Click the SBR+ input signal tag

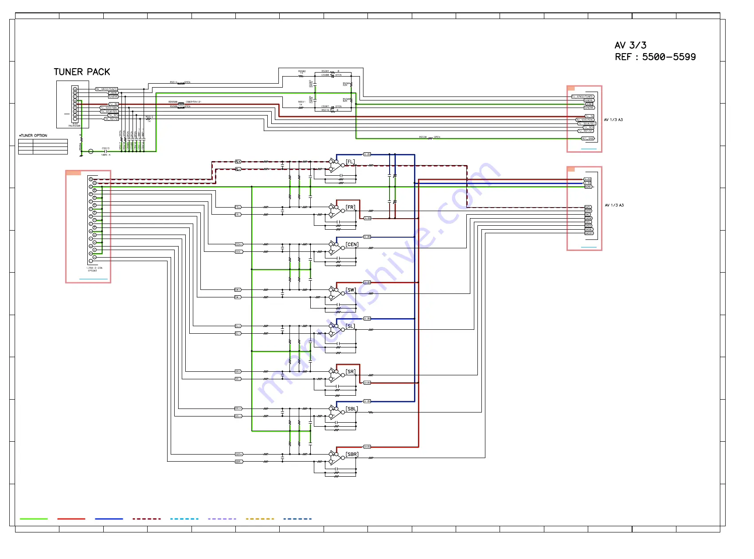click(x=238, y=454)
